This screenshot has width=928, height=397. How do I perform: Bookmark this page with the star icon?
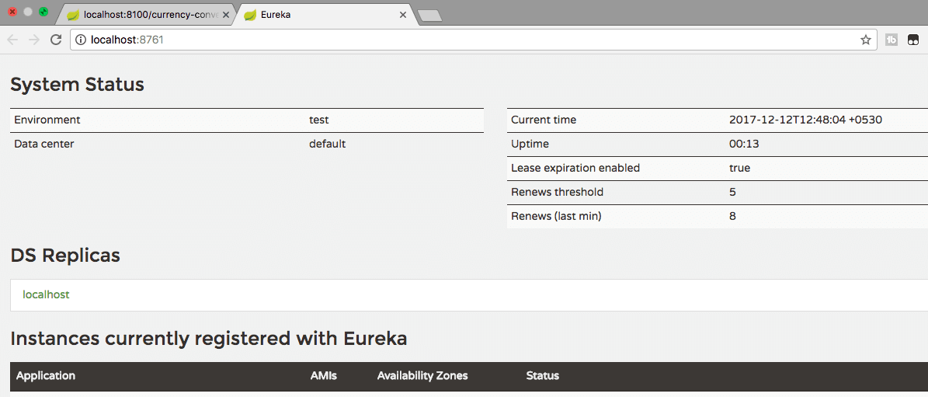(865, 40)
